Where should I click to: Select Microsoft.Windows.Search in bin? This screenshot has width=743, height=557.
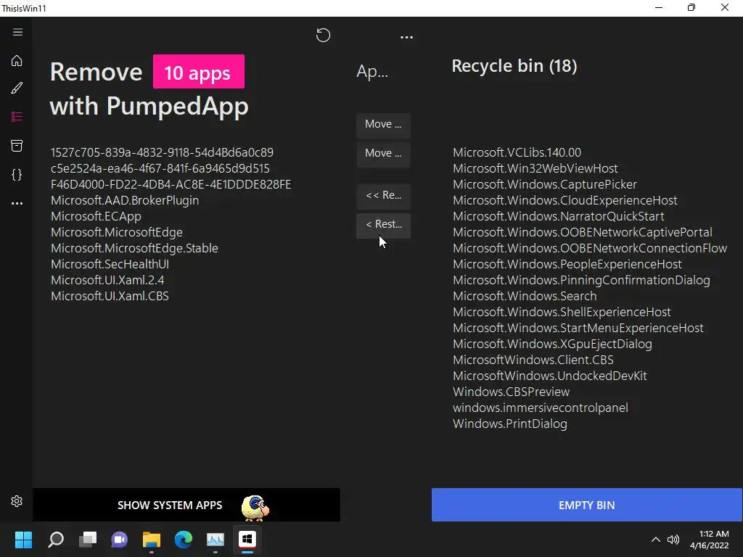point(525,296)
